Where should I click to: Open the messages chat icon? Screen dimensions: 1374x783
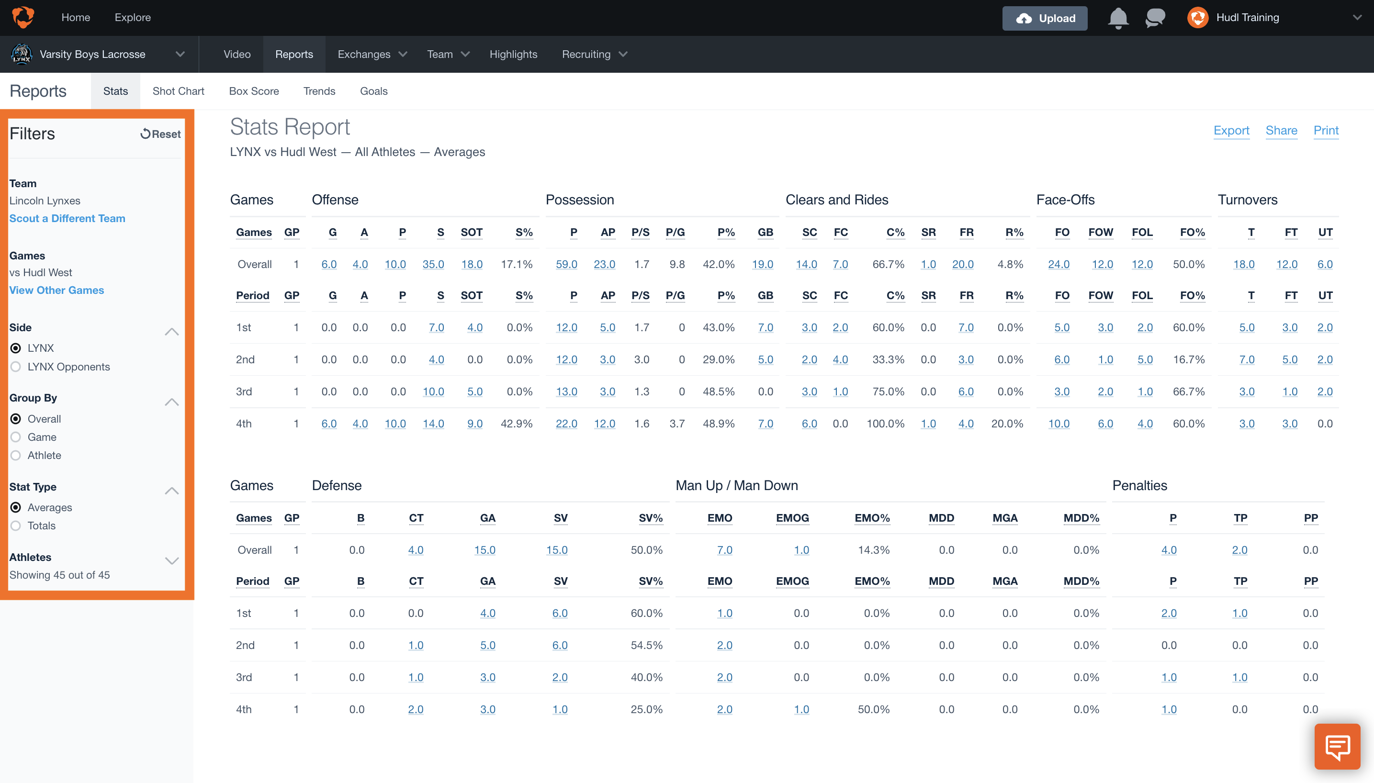coord(1155,18)
